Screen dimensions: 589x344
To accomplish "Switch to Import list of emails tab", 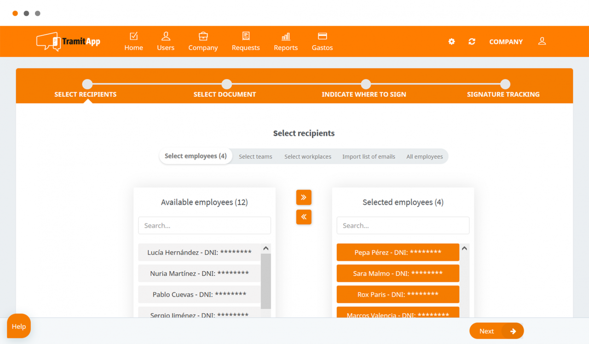I will (x=369, y=156).
